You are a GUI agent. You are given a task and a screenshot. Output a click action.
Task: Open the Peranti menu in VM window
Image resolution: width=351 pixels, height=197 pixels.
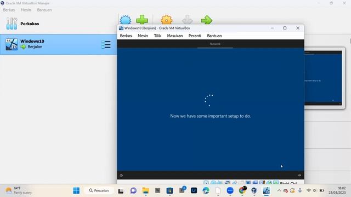(195, 36)
